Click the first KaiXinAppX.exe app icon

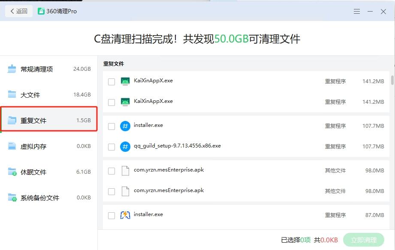point(125,81)
